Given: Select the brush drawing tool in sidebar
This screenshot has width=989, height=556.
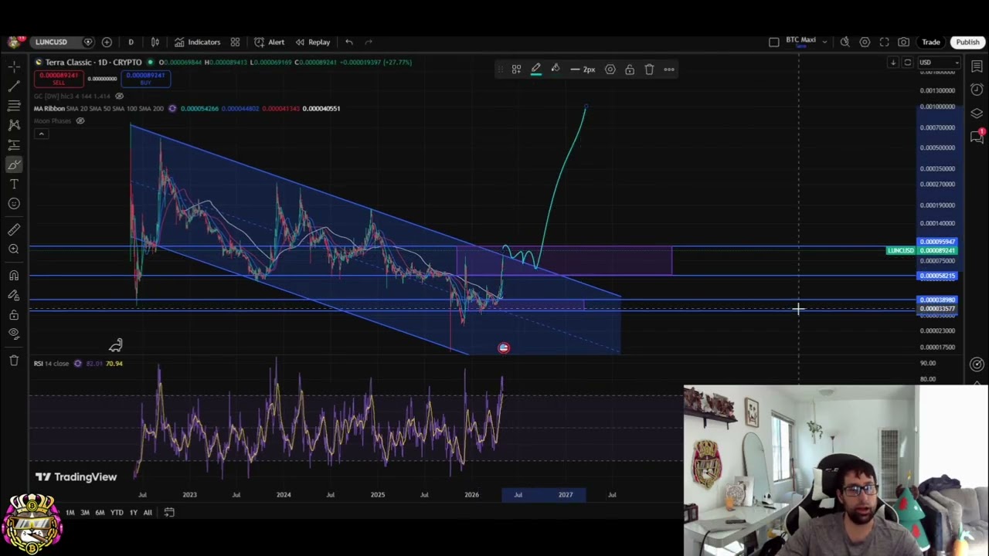Looking at the screenshot, I should 14,164.
